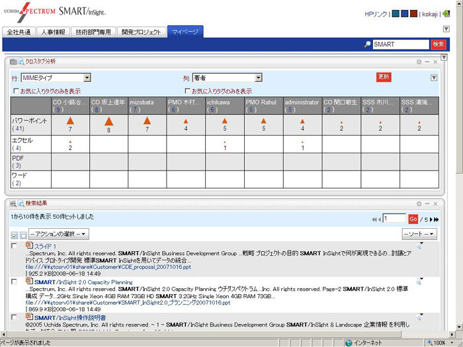Image resolution: width=463 pixels, height=347 pixels.
Task: Click triangle marker for mizobata パワーポイント cell
Action: [x=147, y=120]
